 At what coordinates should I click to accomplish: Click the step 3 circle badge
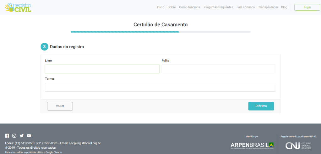pyautogui.click(x=44, y=47)
